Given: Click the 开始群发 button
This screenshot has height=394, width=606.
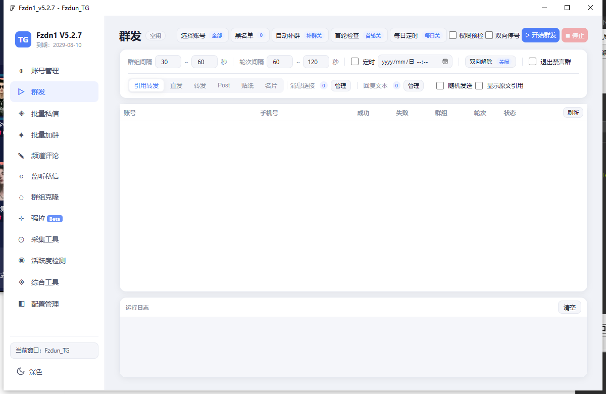Looking at the screenshot, I should click(x=540, y=35).
